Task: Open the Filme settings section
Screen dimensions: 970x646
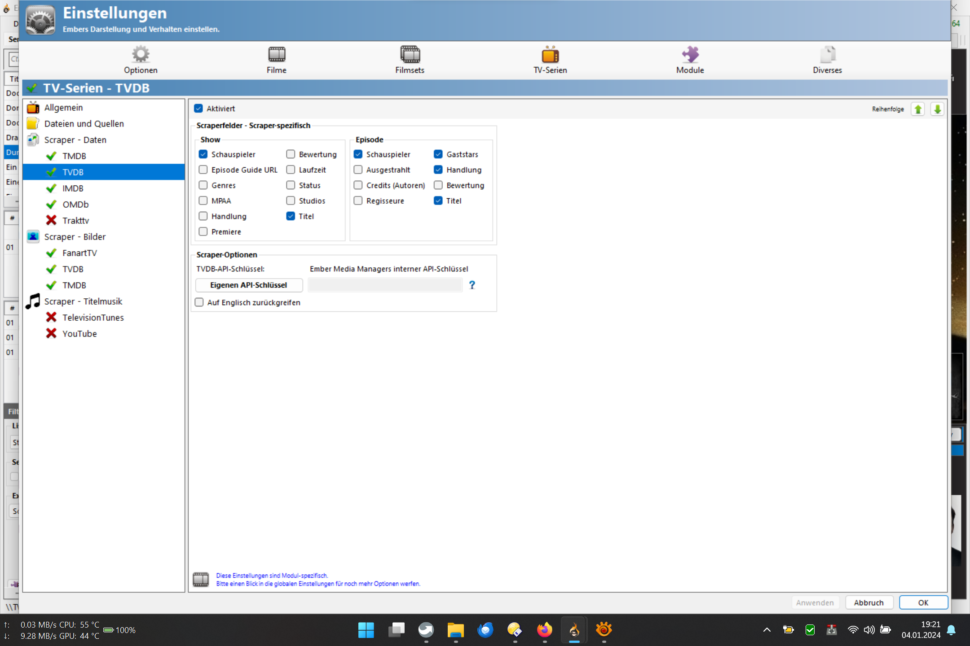Action: click(277, 60)
